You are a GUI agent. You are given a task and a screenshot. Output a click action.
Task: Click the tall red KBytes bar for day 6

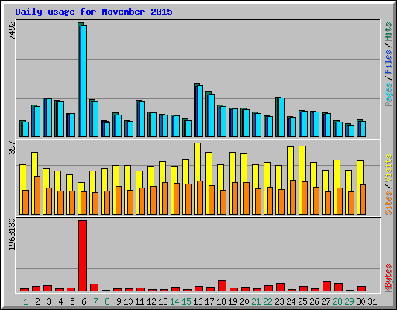coord(83,256)
